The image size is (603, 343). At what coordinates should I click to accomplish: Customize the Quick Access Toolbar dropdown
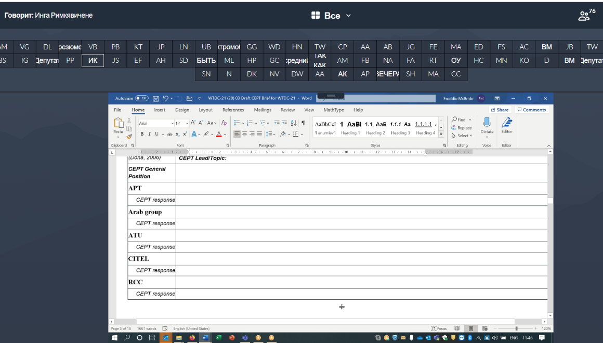pos(199,98)
